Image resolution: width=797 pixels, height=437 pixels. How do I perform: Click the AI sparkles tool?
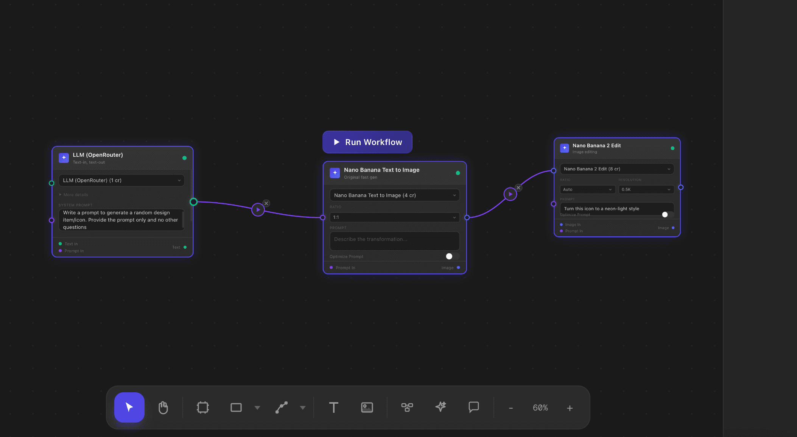point(440,407)
